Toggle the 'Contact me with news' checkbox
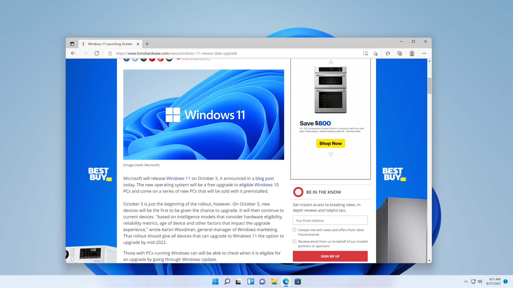 [294, 230]
